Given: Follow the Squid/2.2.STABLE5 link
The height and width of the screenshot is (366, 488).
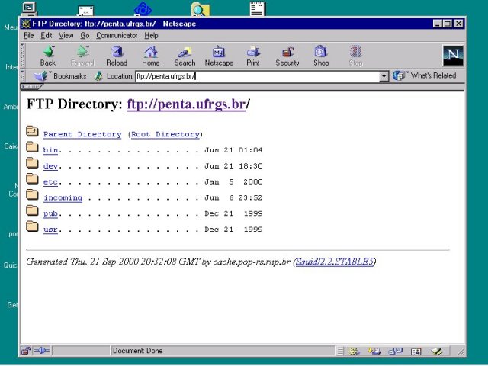Looking at the screenshot, I should click(334, 262).
